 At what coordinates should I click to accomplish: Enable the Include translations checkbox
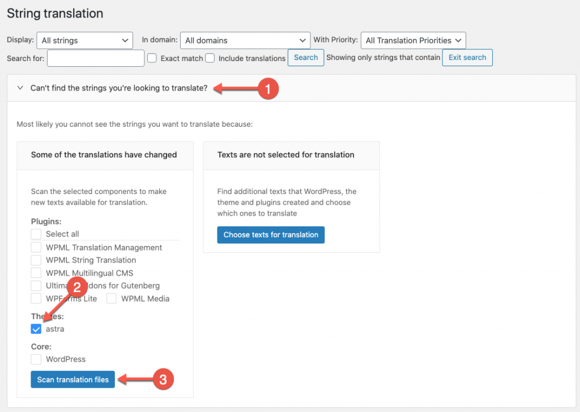point(210,58)
